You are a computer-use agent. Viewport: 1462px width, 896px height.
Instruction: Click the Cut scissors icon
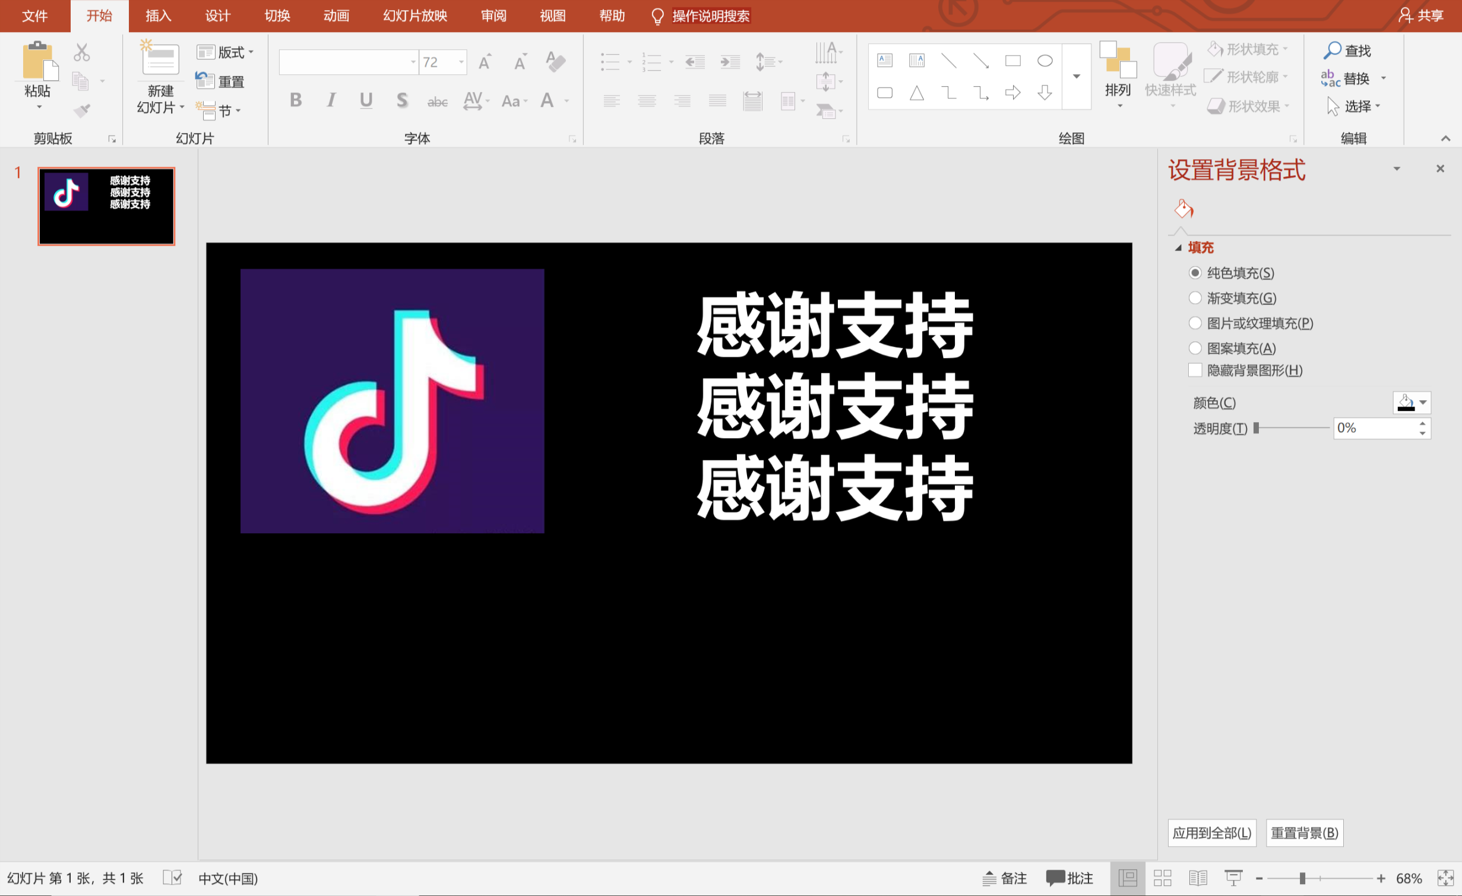click(82, 52)
